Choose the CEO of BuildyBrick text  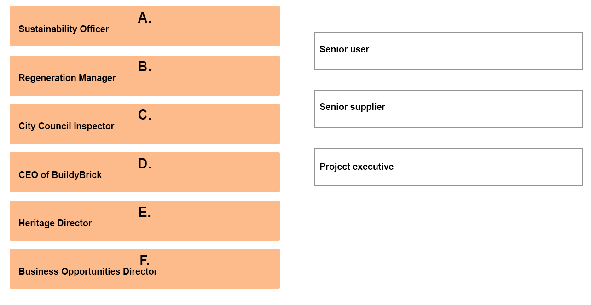pos(60,175)
